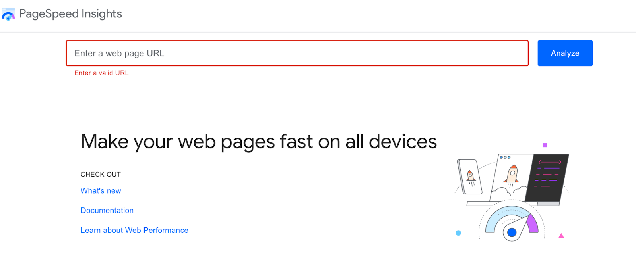Screen dimensions: 636x267
Task: Click the PageSpeed Insights title text
Action: point(70,14)
